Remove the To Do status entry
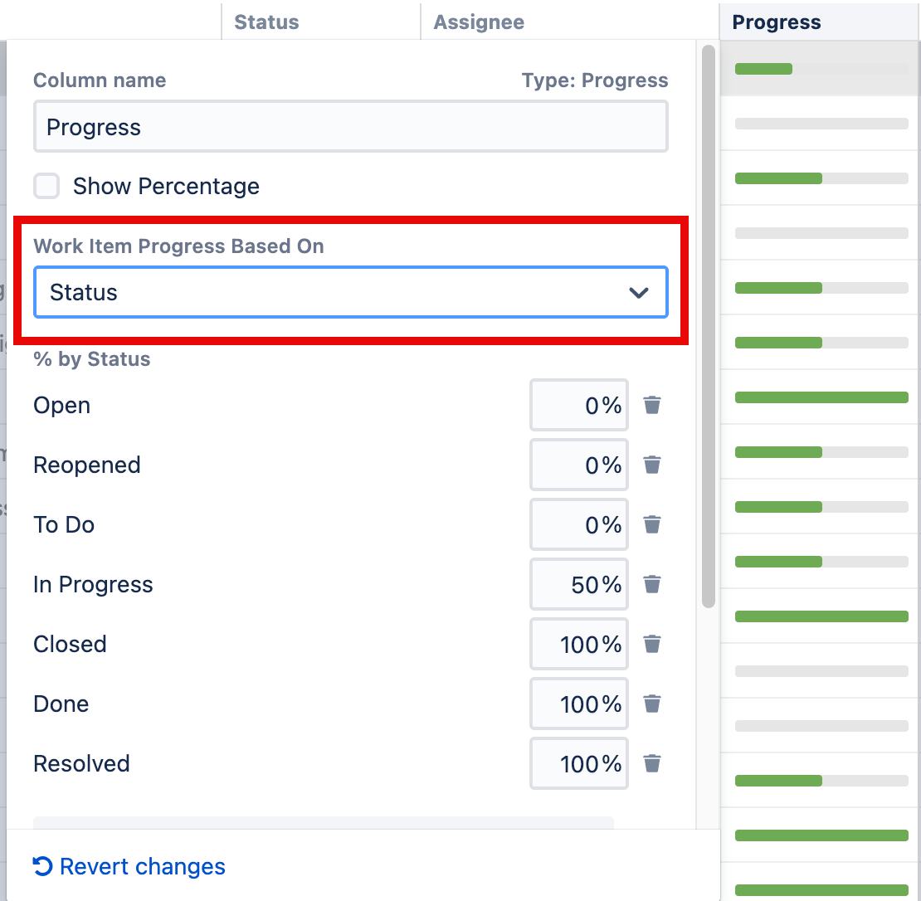 pos(652,524)
